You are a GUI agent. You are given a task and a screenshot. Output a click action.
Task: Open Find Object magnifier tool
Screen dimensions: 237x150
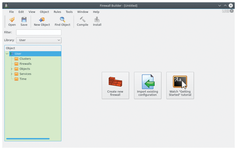(x=62, y=22)
